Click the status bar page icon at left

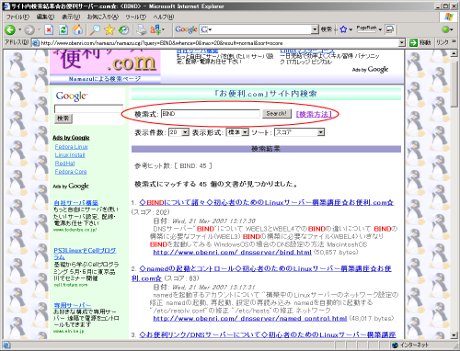pyautogui.click(x=6, y=345)
